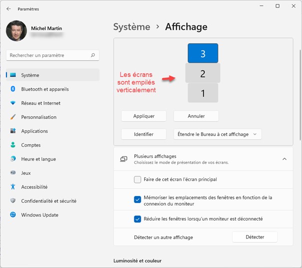
Task: Open 'Étendre le Bureau à cet affichage' dropdown
Action: pyautogui.click(x=218, y=134)
